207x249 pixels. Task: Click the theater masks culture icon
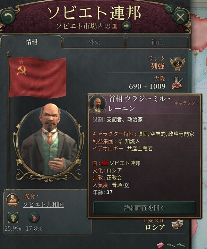tap(178, 224)
